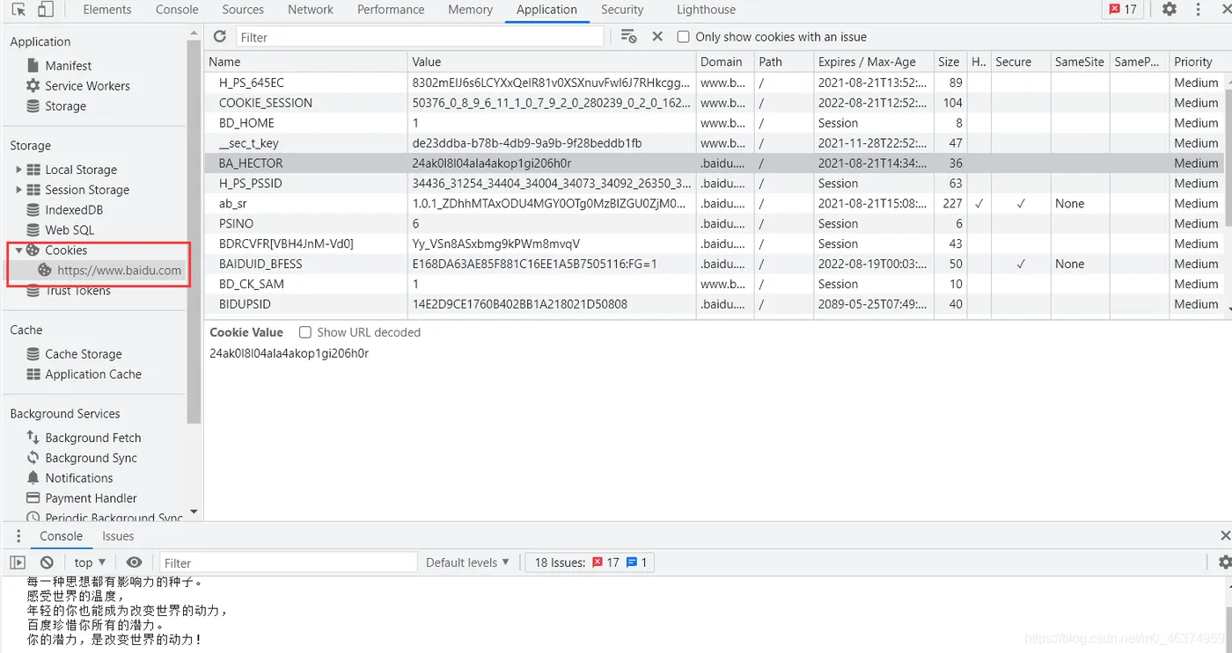Select the PSINO cookie row

714,223
